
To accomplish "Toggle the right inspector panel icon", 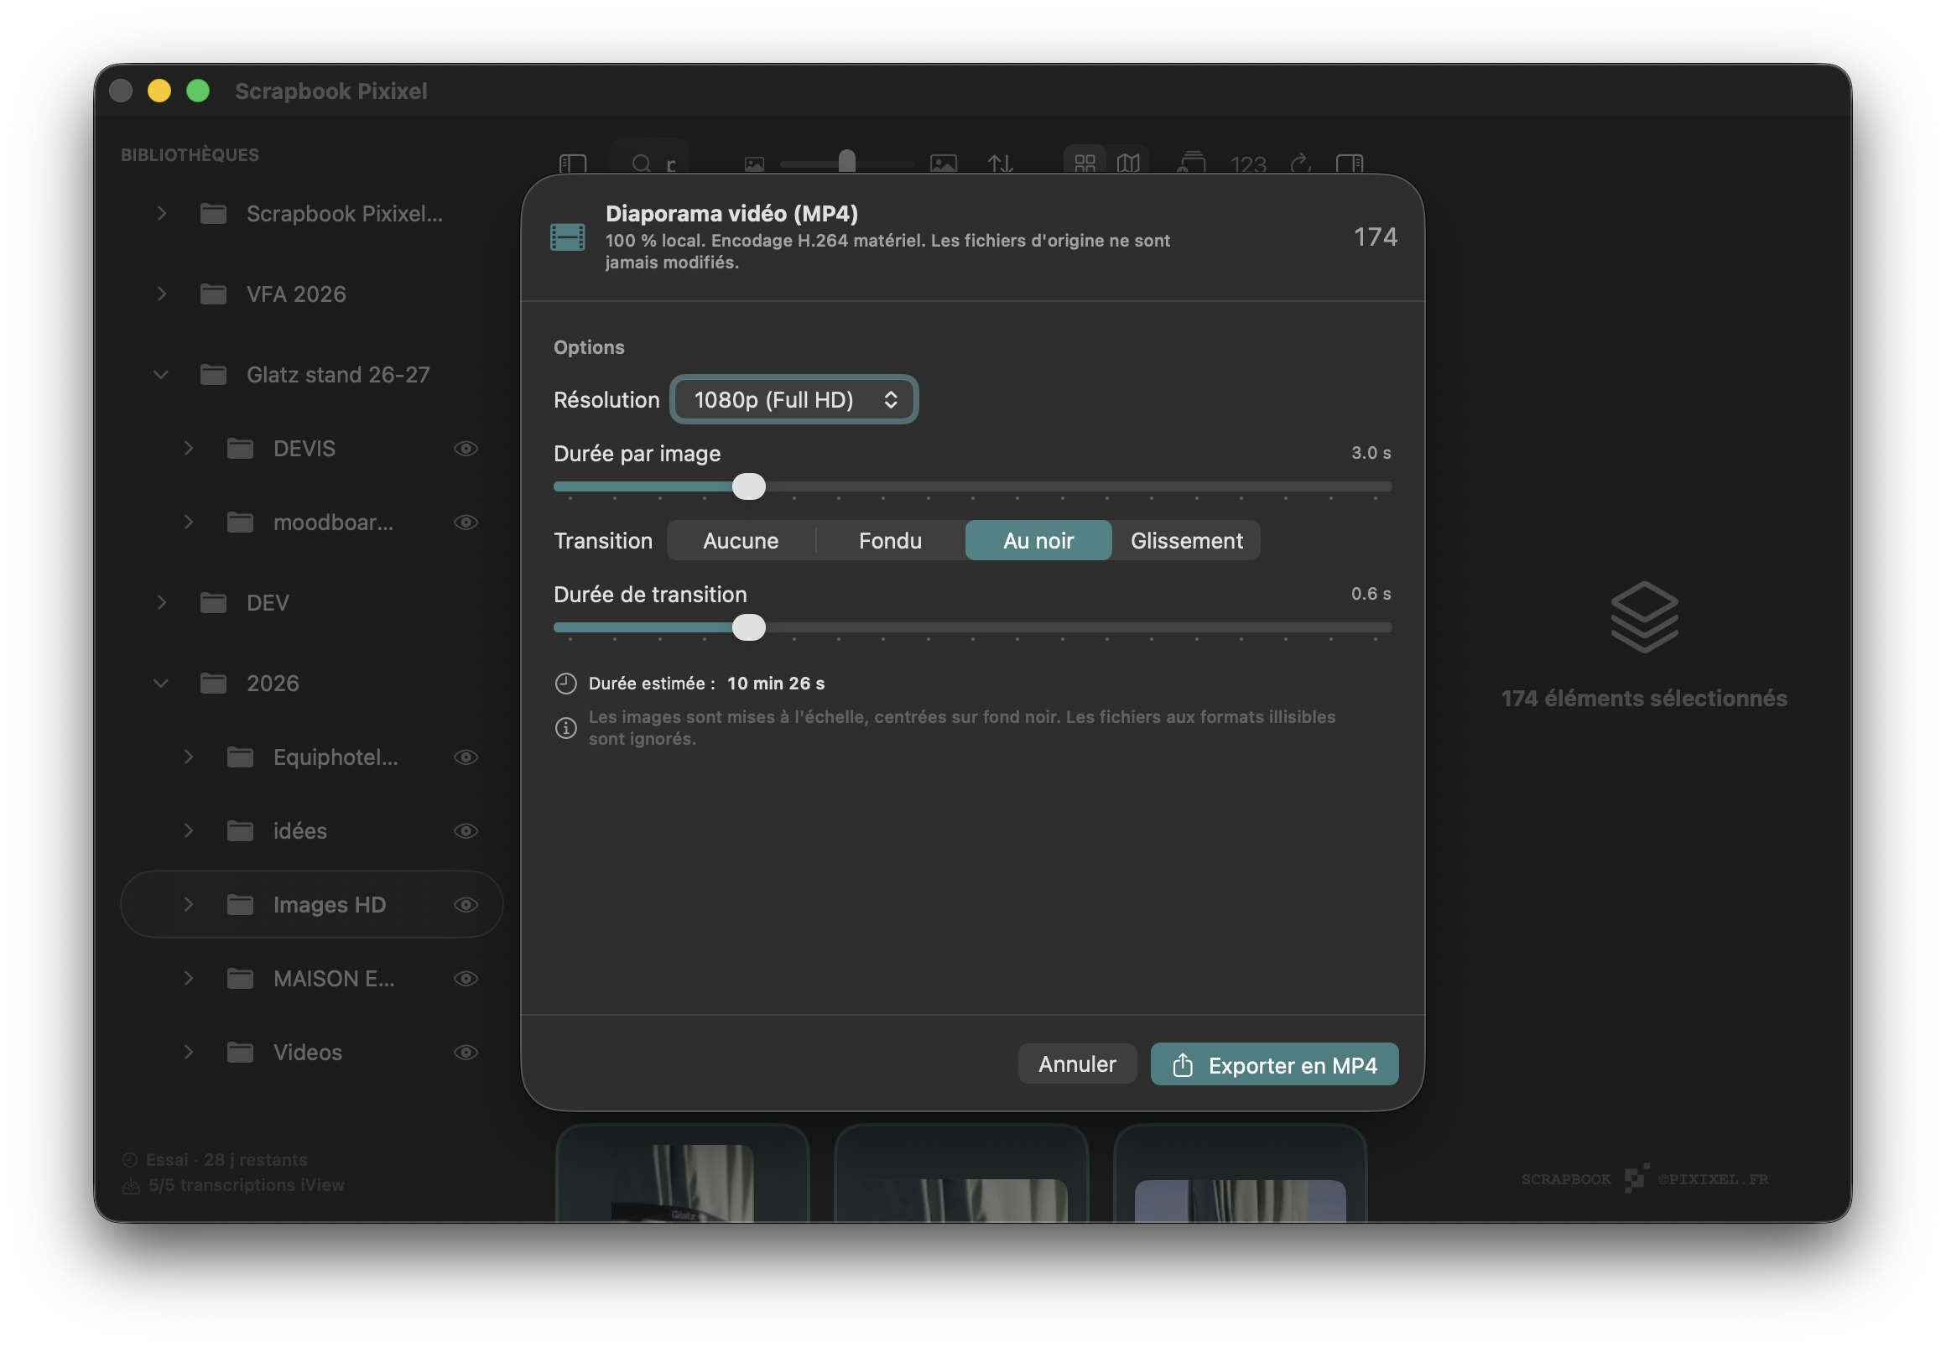I will click(1350, 163).
